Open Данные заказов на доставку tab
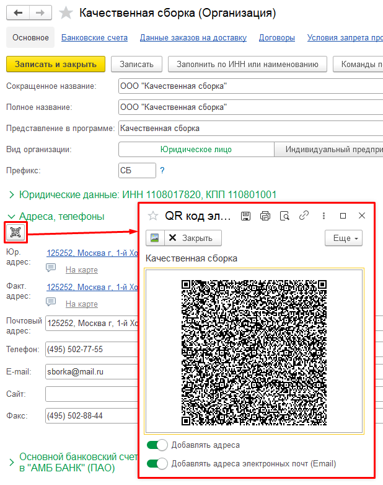 (193, 37)
